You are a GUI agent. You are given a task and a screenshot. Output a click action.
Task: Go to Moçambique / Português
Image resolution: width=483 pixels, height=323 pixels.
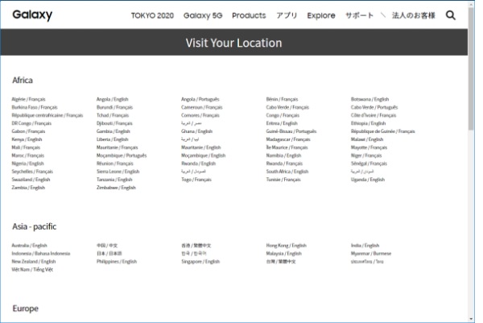click(122, 155)
